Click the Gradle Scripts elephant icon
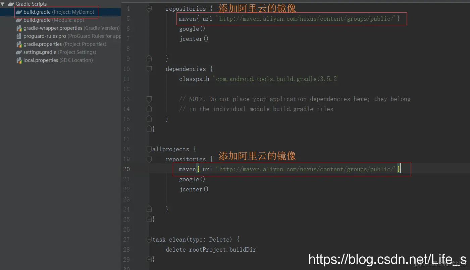The image size is (470, 270). pos(11,4)
